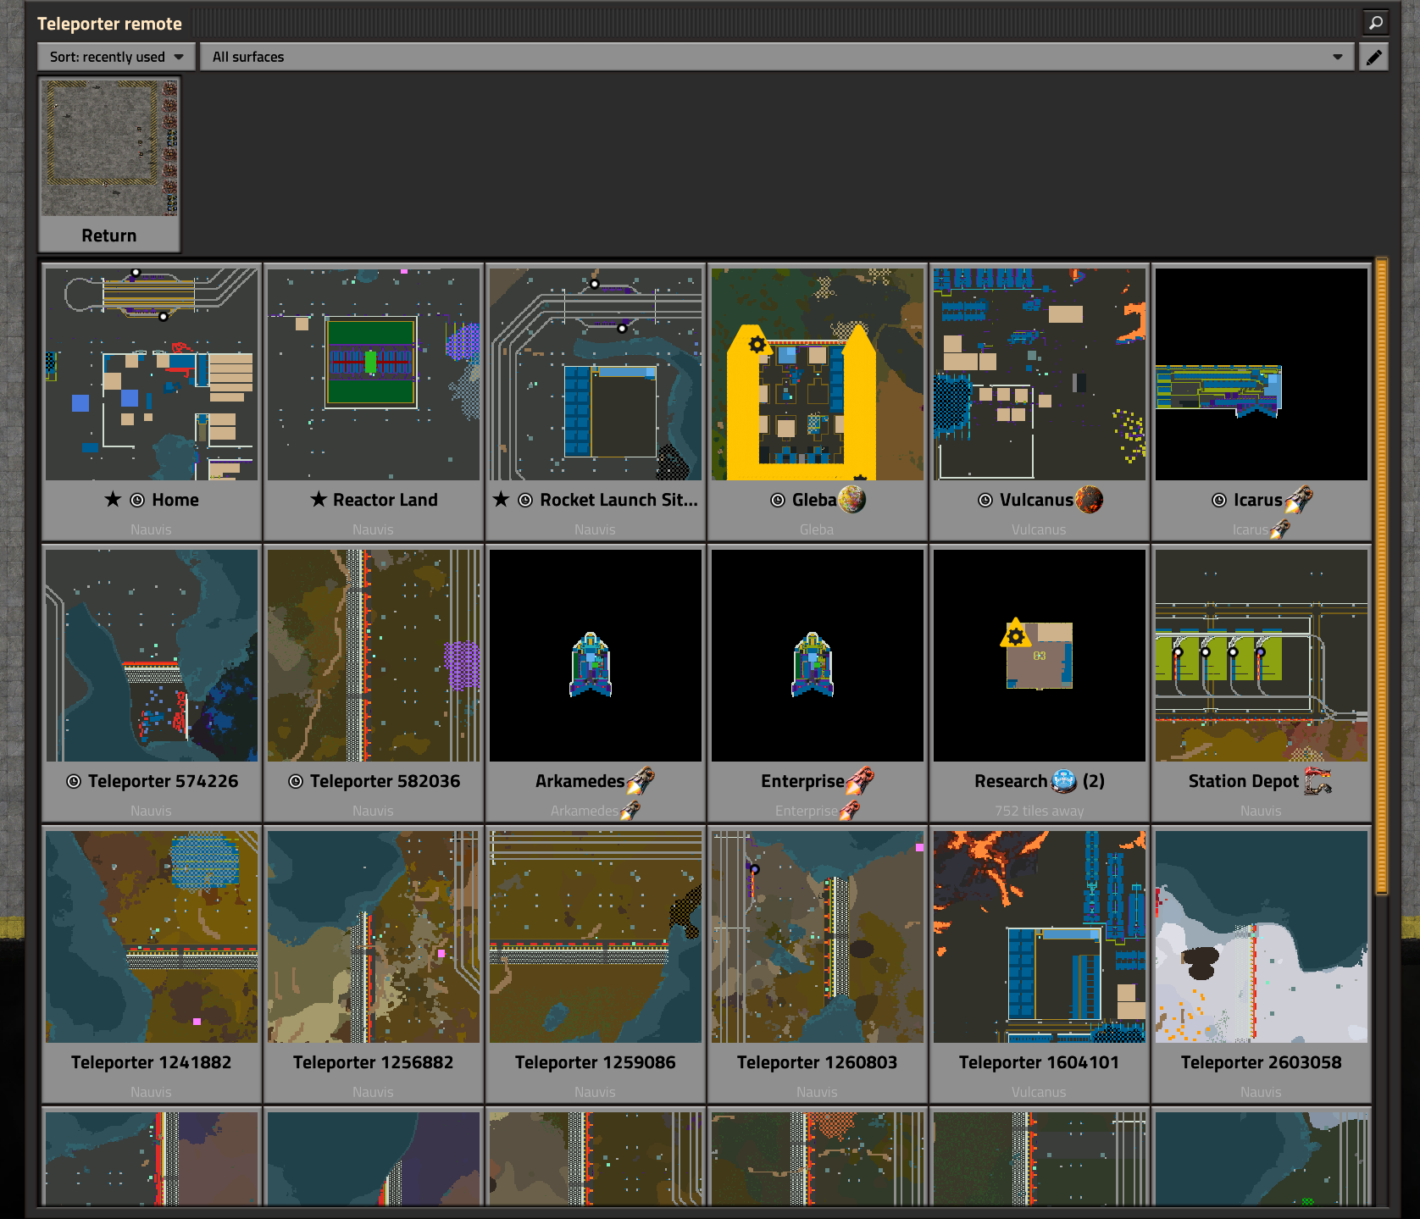Select the Vulcanus map thumbnail
The image size is (1420, 1219).
[1040, 374]
